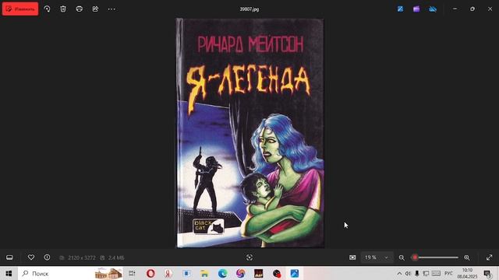Open File Explorer folder icon on taskbar
The image size is (499, 280).
click(204, 273)
